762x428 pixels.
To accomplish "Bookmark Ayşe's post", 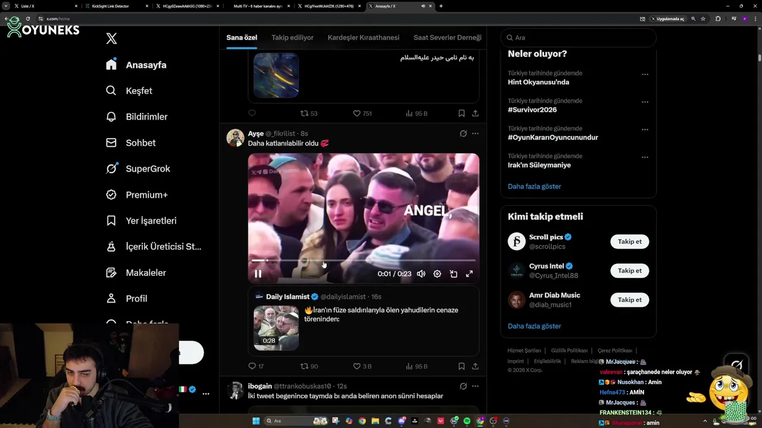I will (x=461, y=366).
